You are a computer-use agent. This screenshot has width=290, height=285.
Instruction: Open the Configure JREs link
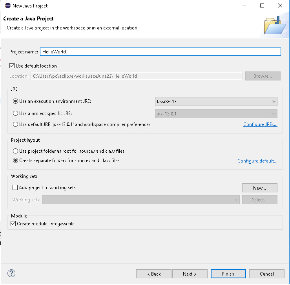[x=260, y=124]
